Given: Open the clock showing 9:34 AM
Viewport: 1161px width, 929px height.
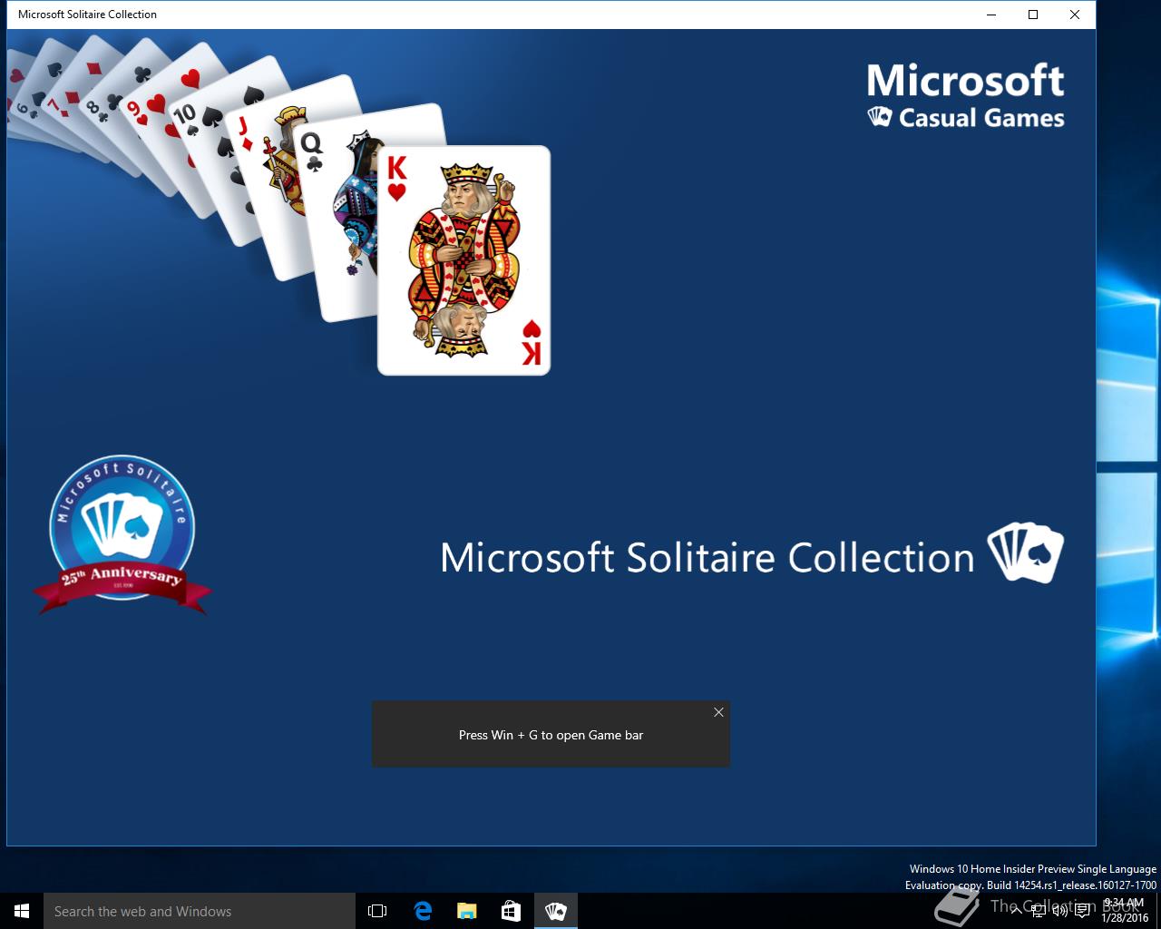Looking at the screenshot, I should tap(1125, 911).
